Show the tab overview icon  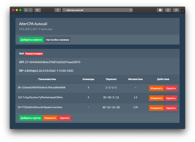(x=176, y=10)
